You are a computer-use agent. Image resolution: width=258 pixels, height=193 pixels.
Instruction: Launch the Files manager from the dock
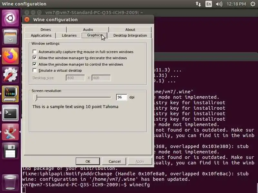point(10,37)
